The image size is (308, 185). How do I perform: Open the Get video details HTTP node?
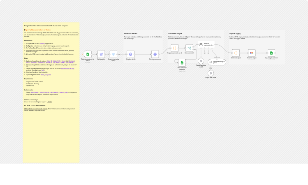(130, 54)
